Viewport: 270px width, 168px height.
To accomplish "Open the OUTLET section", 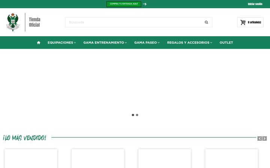I will click(226, 43).
